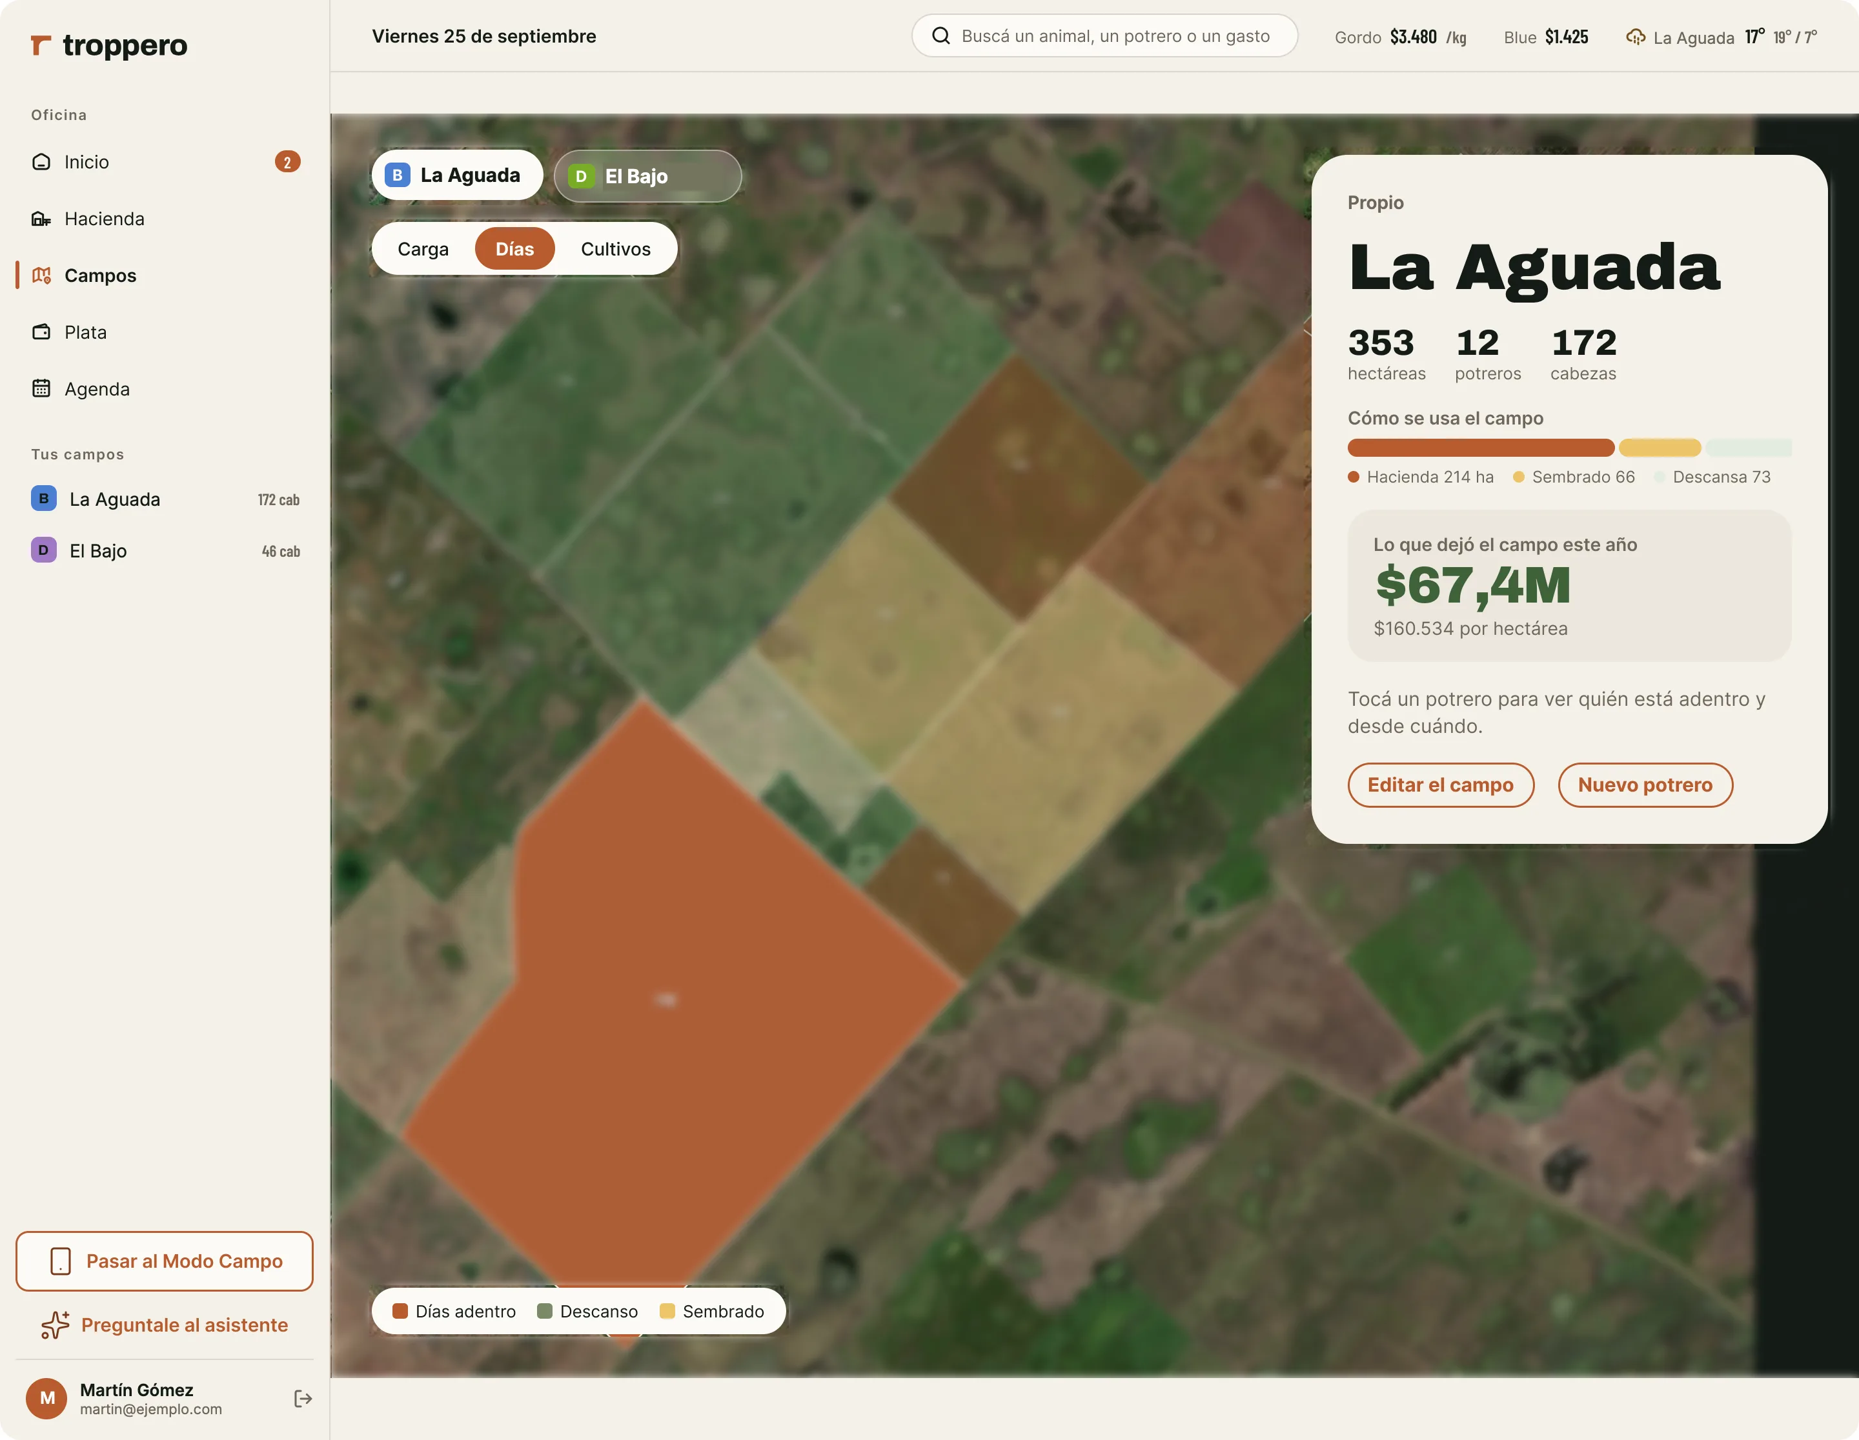Open Hacienda section
The width and height of the screenshot is (1859, 1440).
coord(165,219)
